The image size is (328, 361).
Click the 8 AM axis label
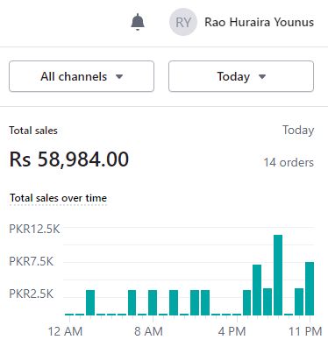point(148,331)
